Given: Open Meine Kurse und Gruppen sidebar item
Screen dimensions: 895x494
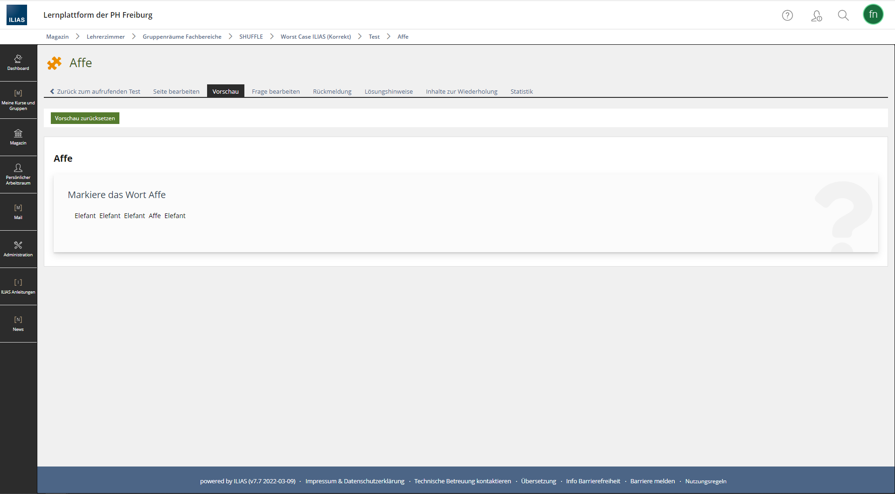Looking at the screenshot, I should (18, 100).
